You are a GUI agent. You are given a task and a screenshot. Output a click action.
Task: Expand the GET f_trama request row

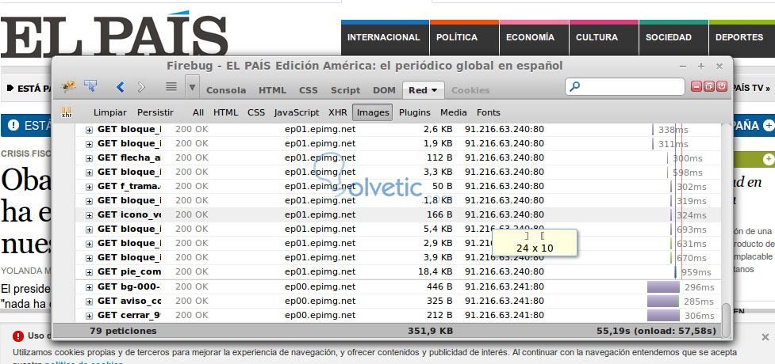point(89,187)
